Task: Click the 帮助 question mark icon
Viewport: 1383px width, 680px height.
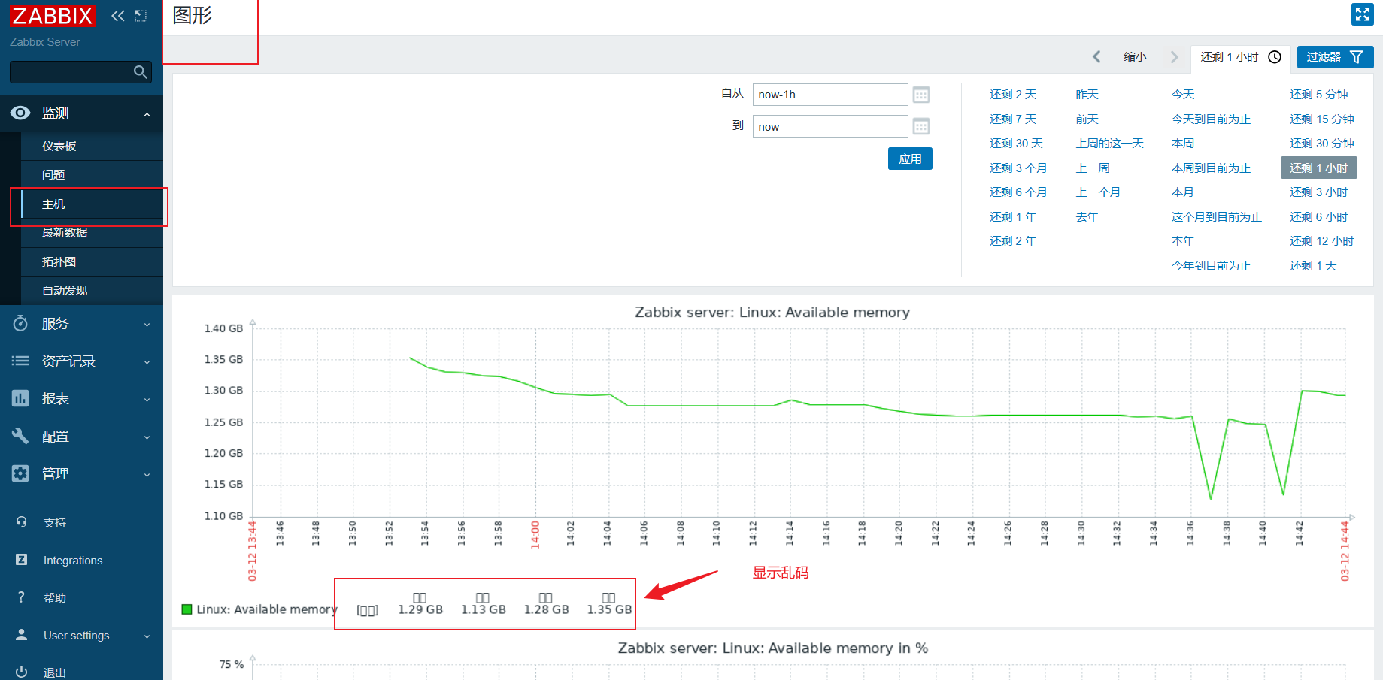Action: 21,597
